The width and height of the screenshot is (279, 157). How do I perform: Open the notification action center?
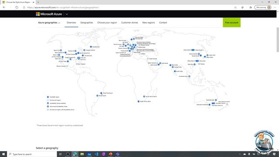click(x=274, y=154)
